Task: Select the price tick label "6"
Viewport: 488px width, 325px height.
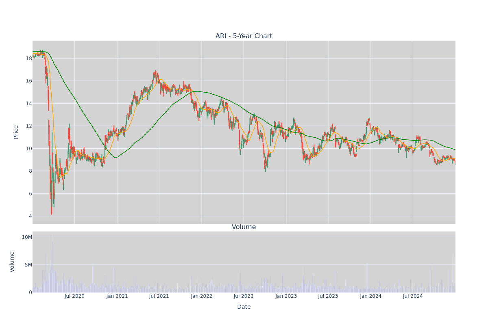Action: pyautogui.click(x=30, y=193)
